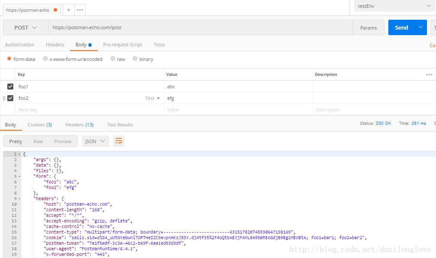Open the JSON response format dropdown
Viewport: 436px width, 258px height.
(95, 141)
